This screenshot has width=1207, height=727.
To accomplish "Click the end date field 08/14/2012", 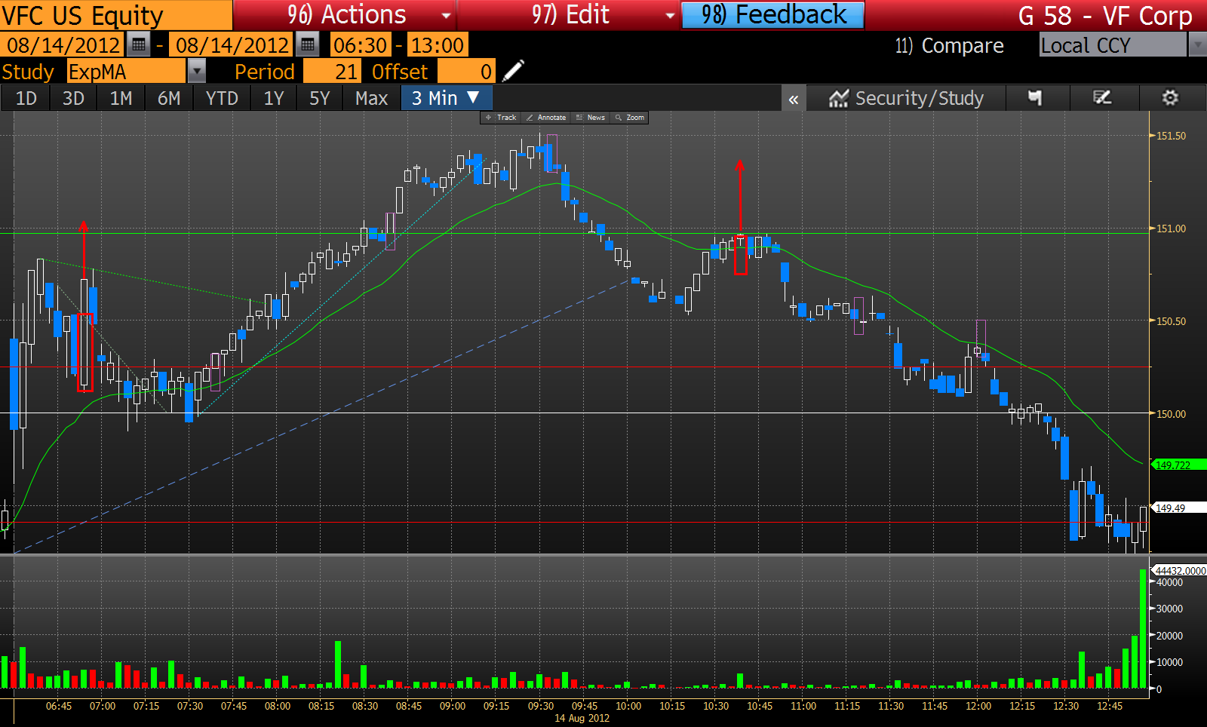I will pyautogui.click(x=232, y=45).
